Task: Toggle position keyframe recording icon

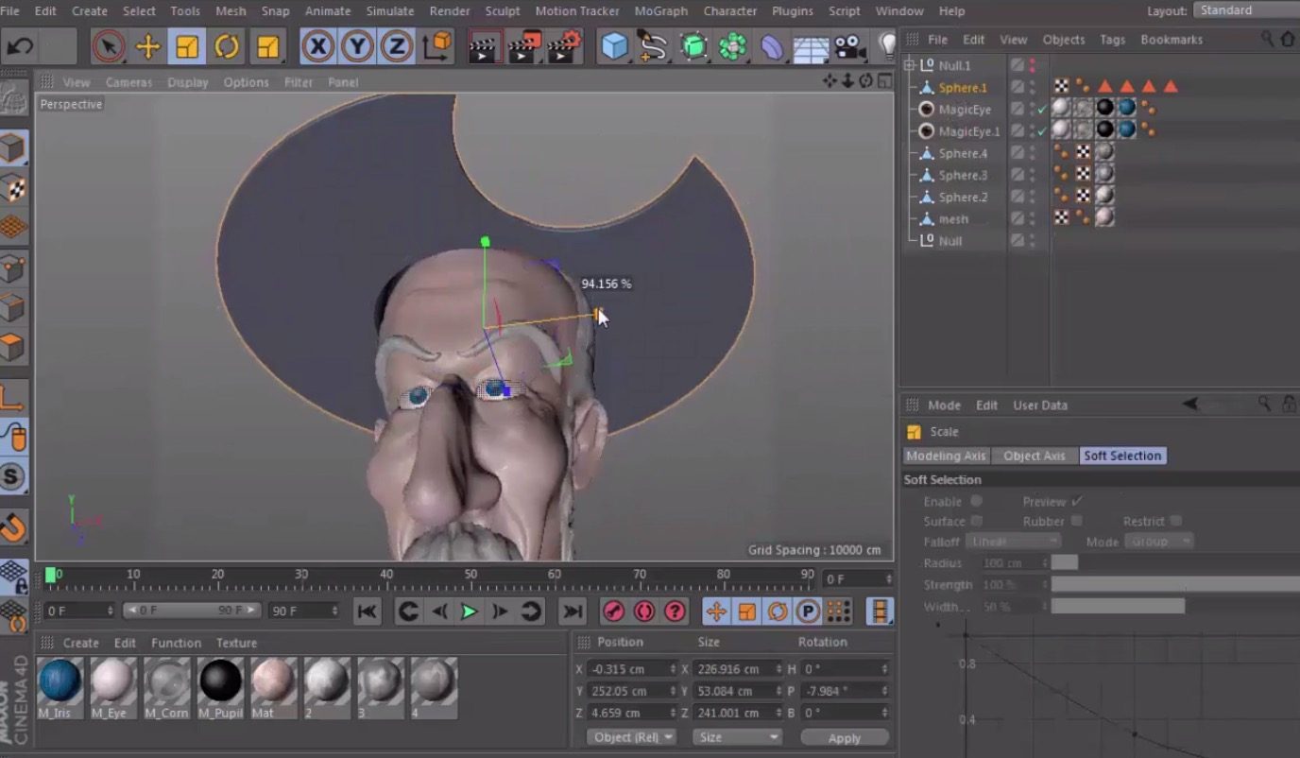Action: click(x=716, y=612)
